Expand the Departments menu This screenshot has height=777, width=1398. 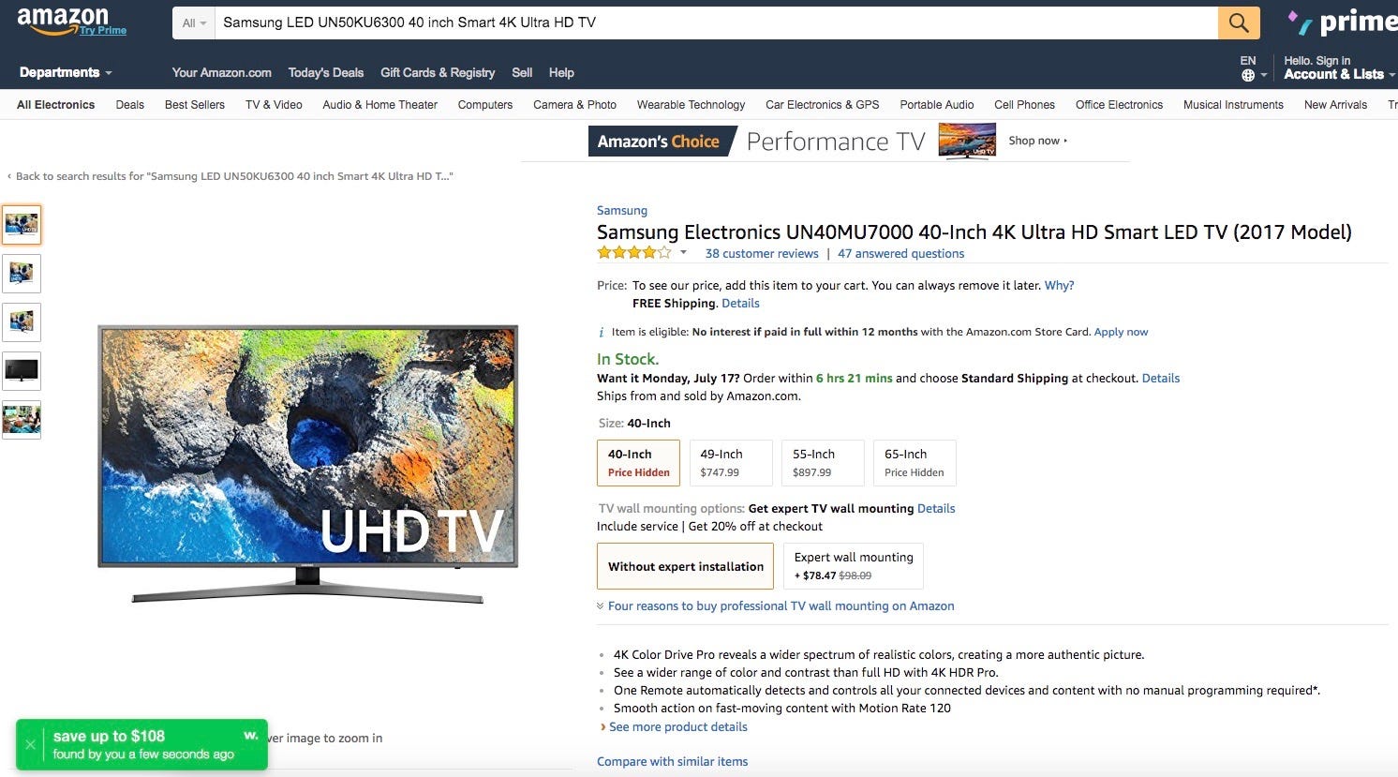coord(66,73)
